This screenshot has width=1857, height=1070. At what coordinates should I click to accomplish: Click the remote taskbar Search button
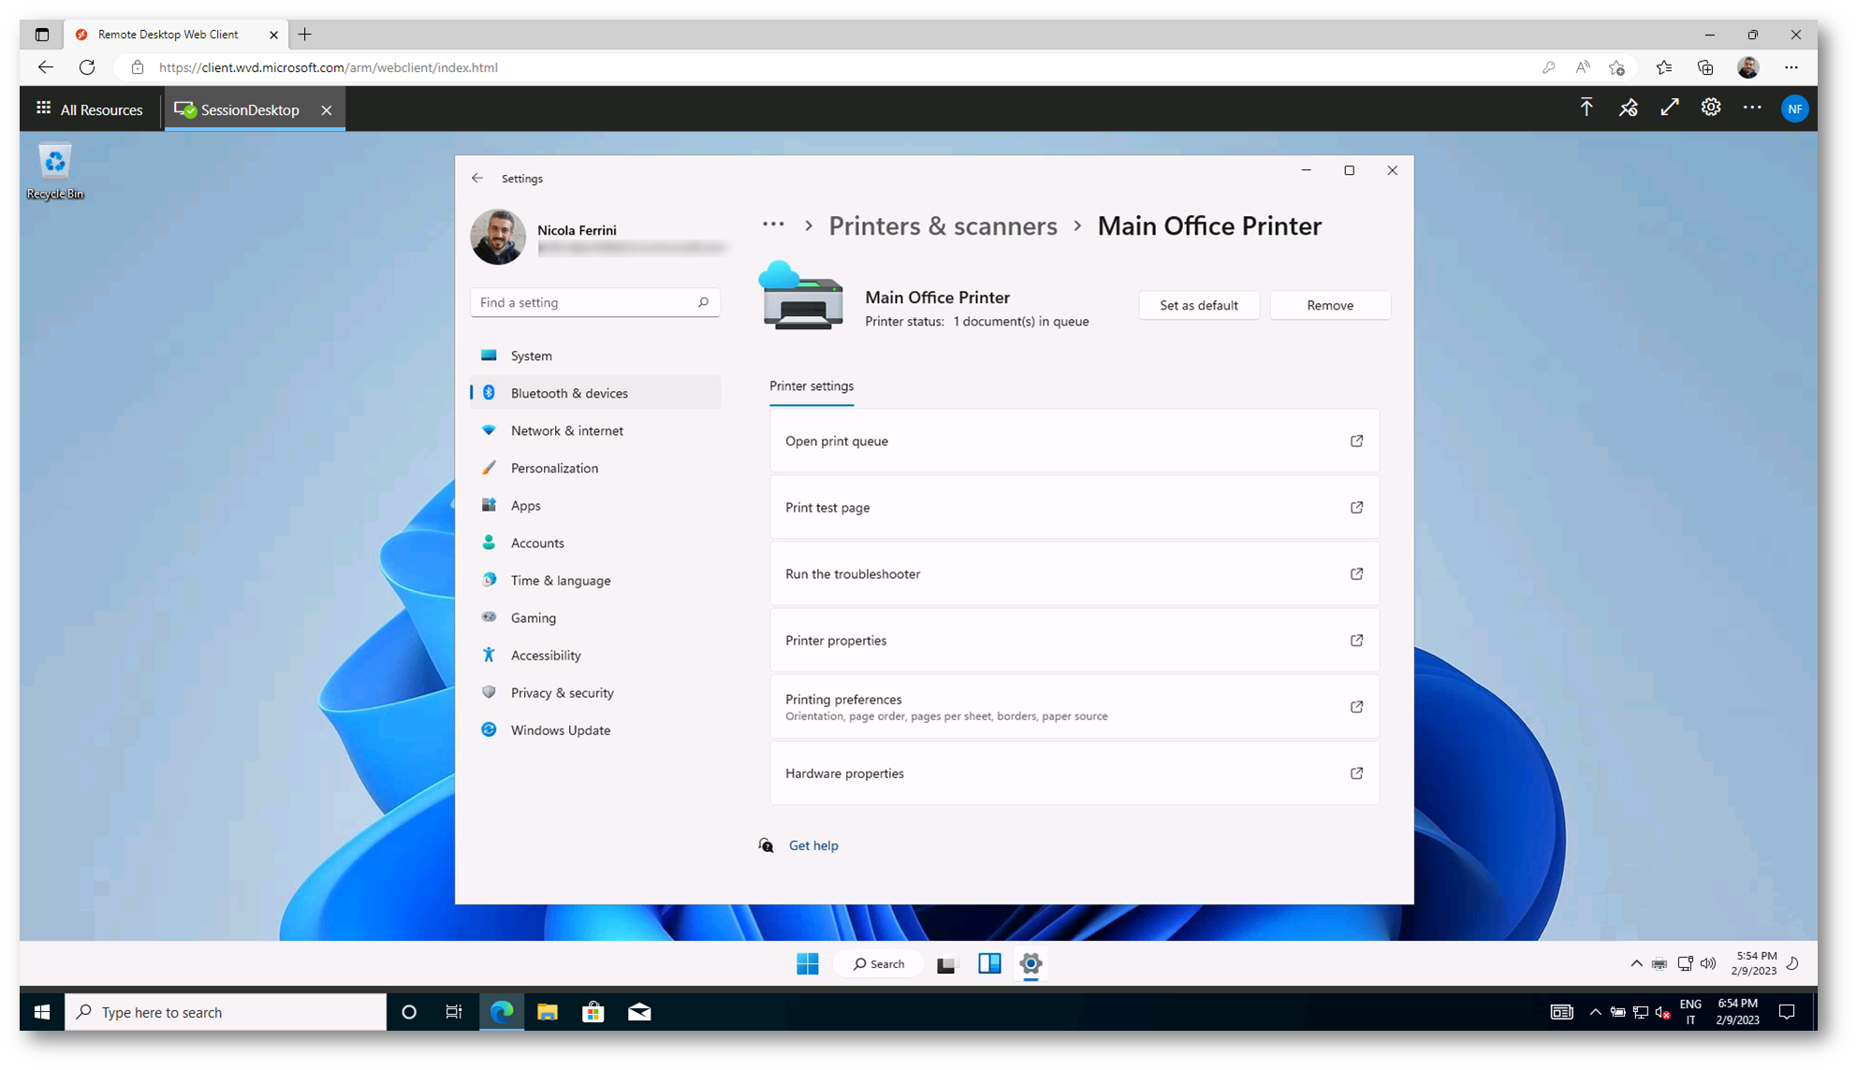click(x=878, y=963)
